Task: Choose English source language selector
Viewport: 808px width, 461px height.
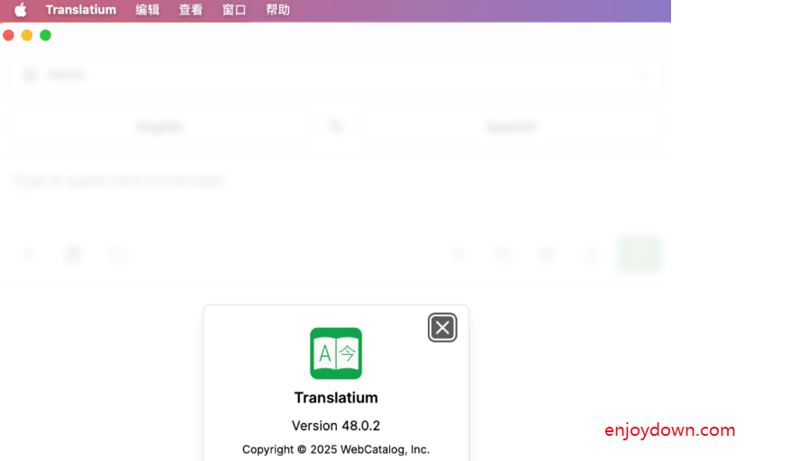Action: [160, 126]
